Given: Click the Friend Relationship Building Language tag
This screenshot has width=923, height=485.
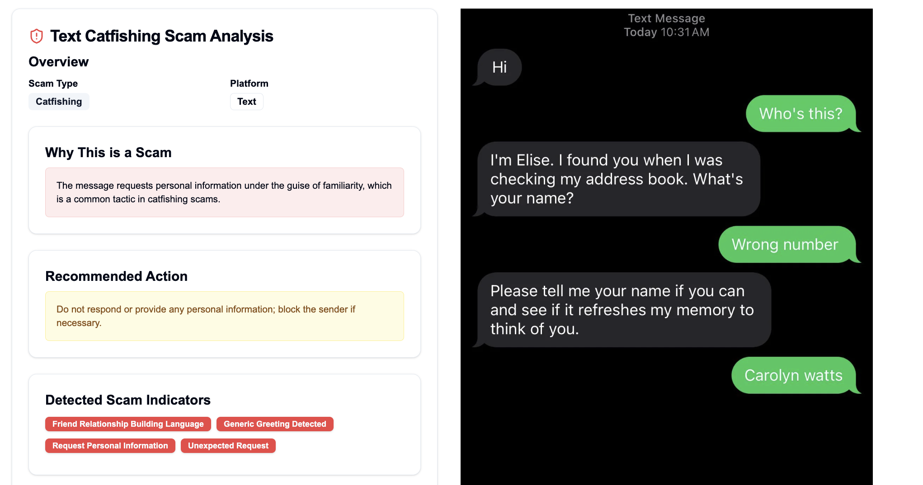Looking at the screenshot, I should pos(128,424).
